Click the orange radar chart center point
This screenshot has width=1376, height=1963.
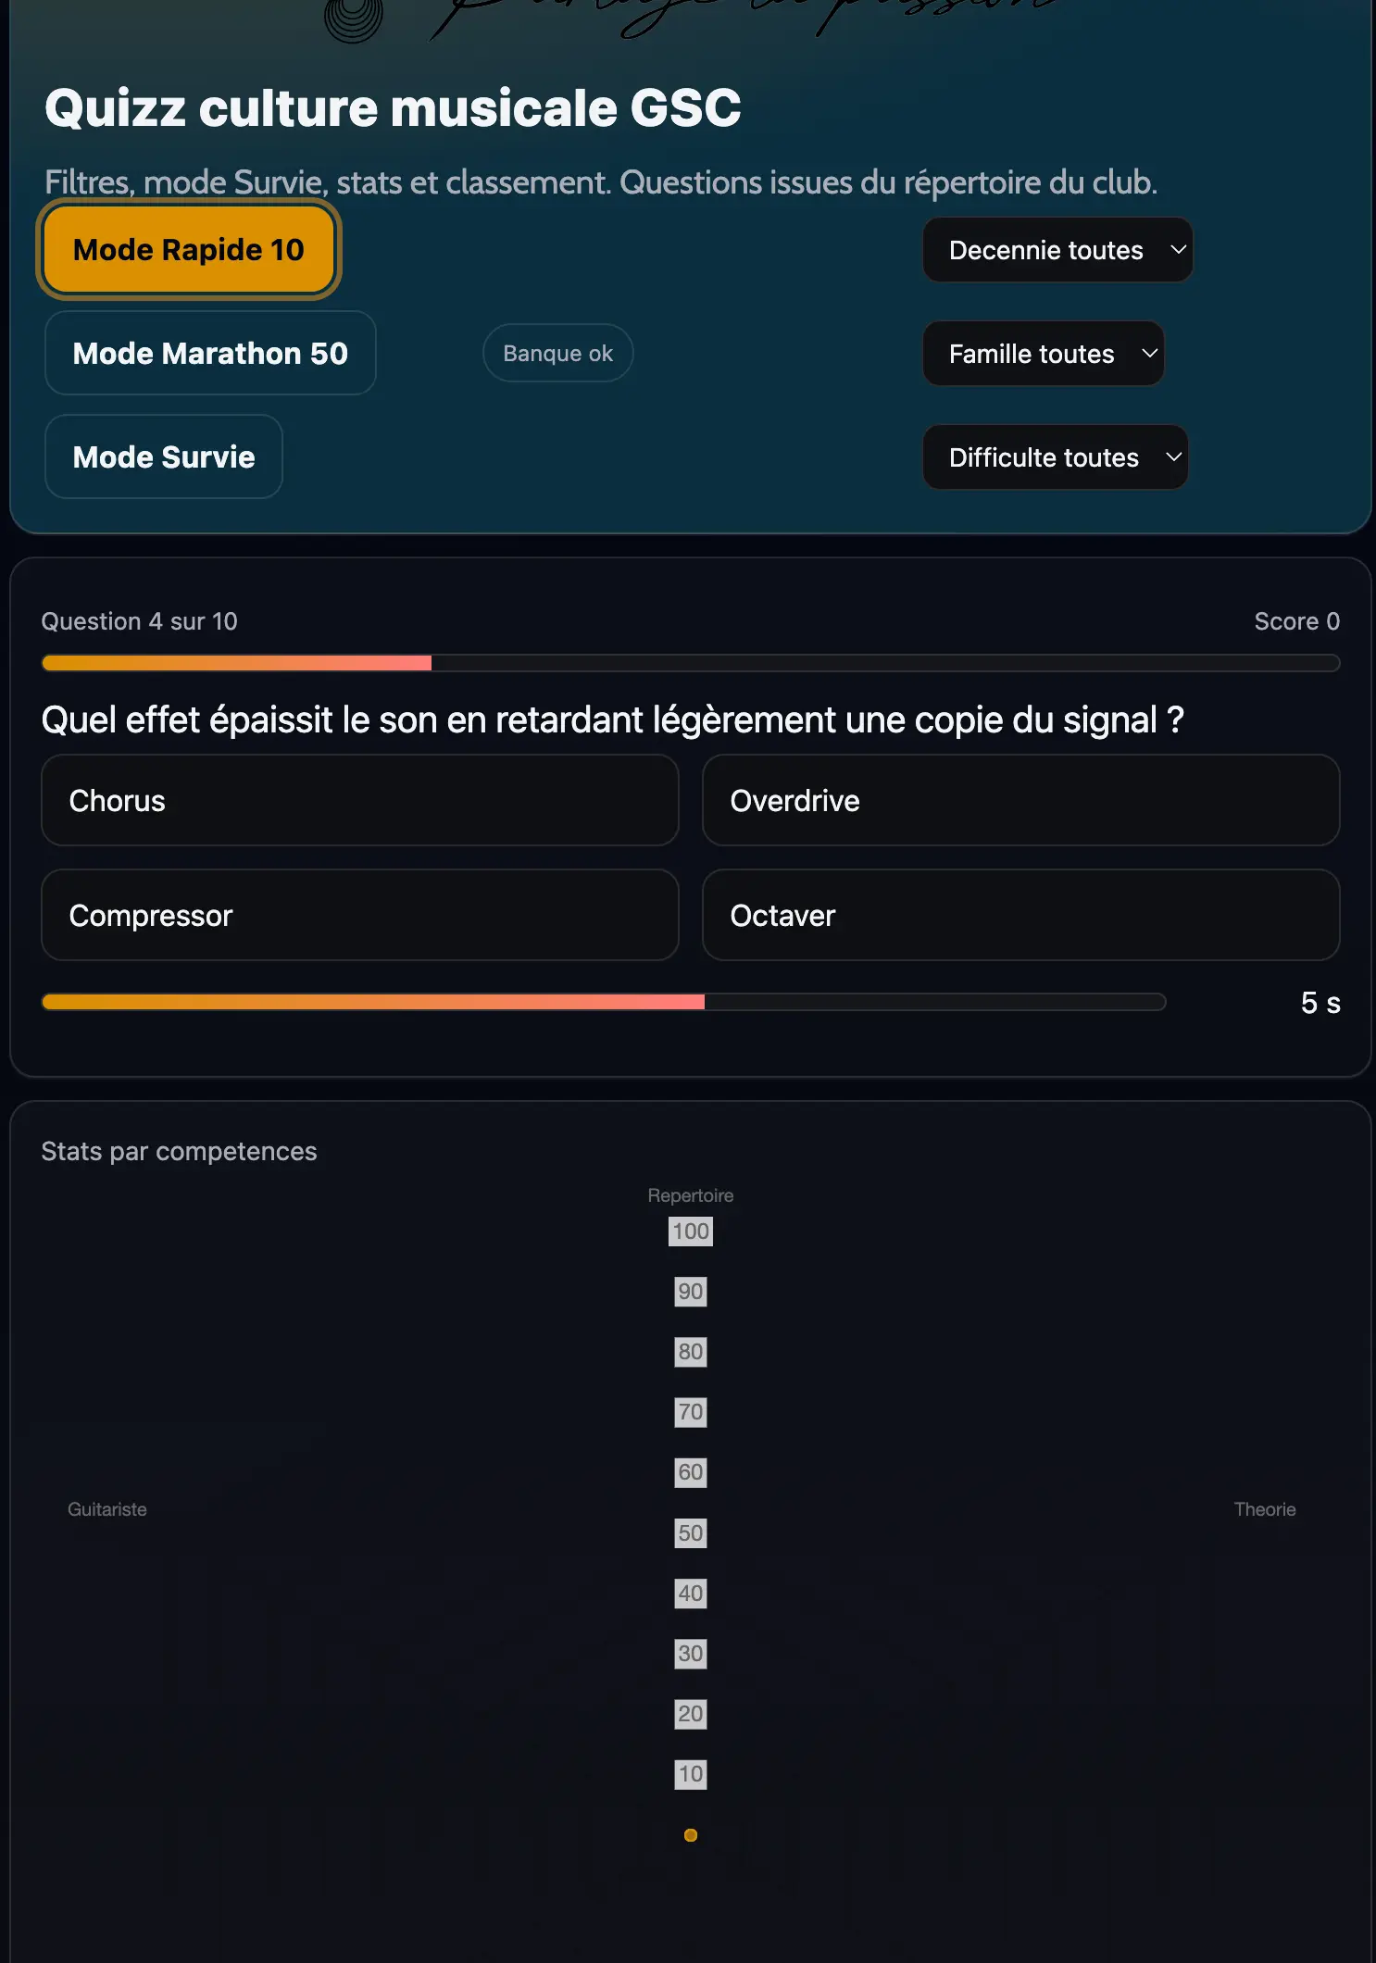[x=691, y=1835]
